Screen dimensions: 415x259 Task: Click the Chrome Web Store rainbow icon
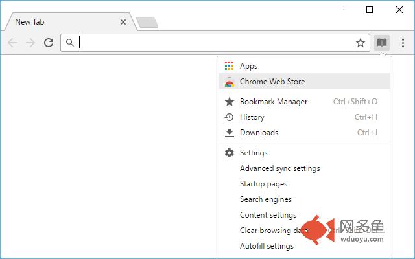pos(229,82)
